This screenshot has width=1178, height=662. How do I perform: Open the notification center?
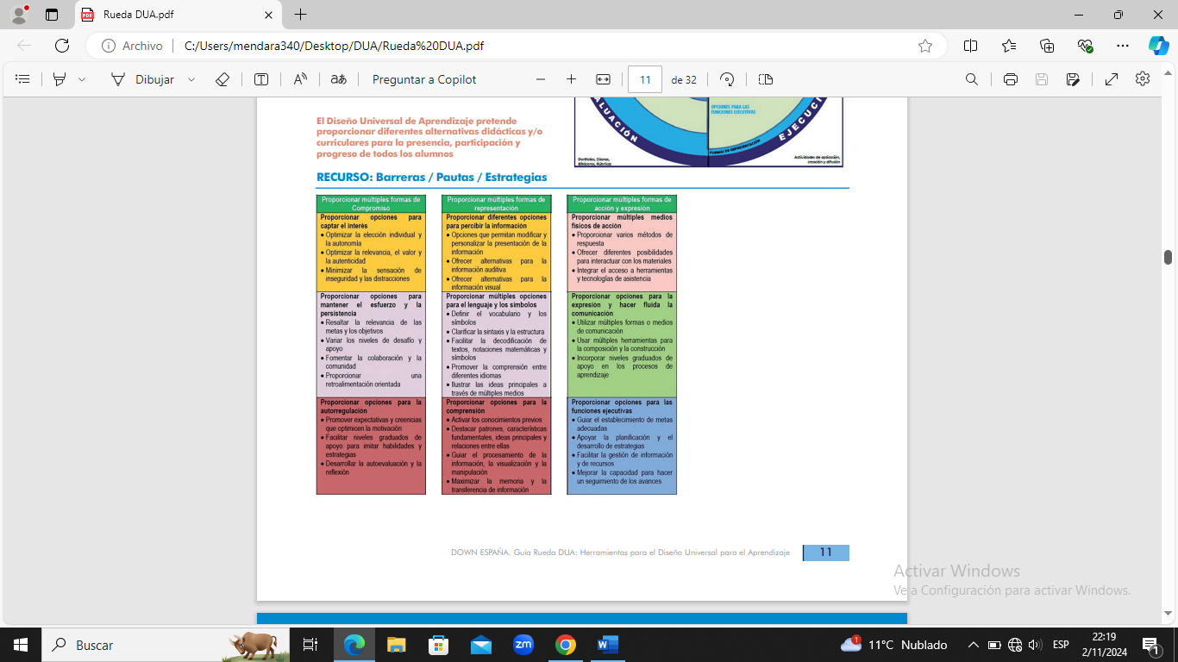click(1150, 645)
